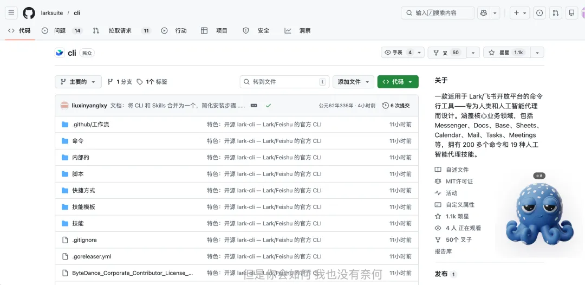585x285 pixels.
Task: Click the 转到文件 search field
Action: pyautogui.click(x=284, y=82)
